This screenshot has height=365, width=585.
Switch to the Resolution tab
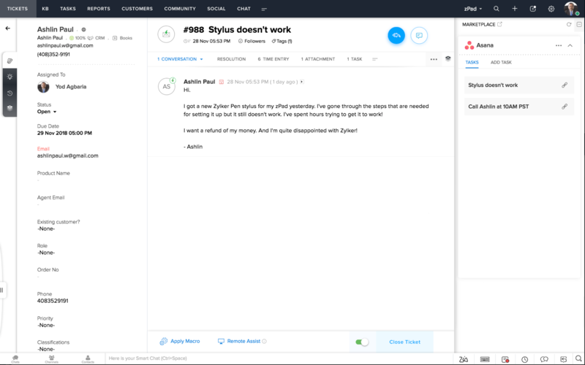(231, 59)
